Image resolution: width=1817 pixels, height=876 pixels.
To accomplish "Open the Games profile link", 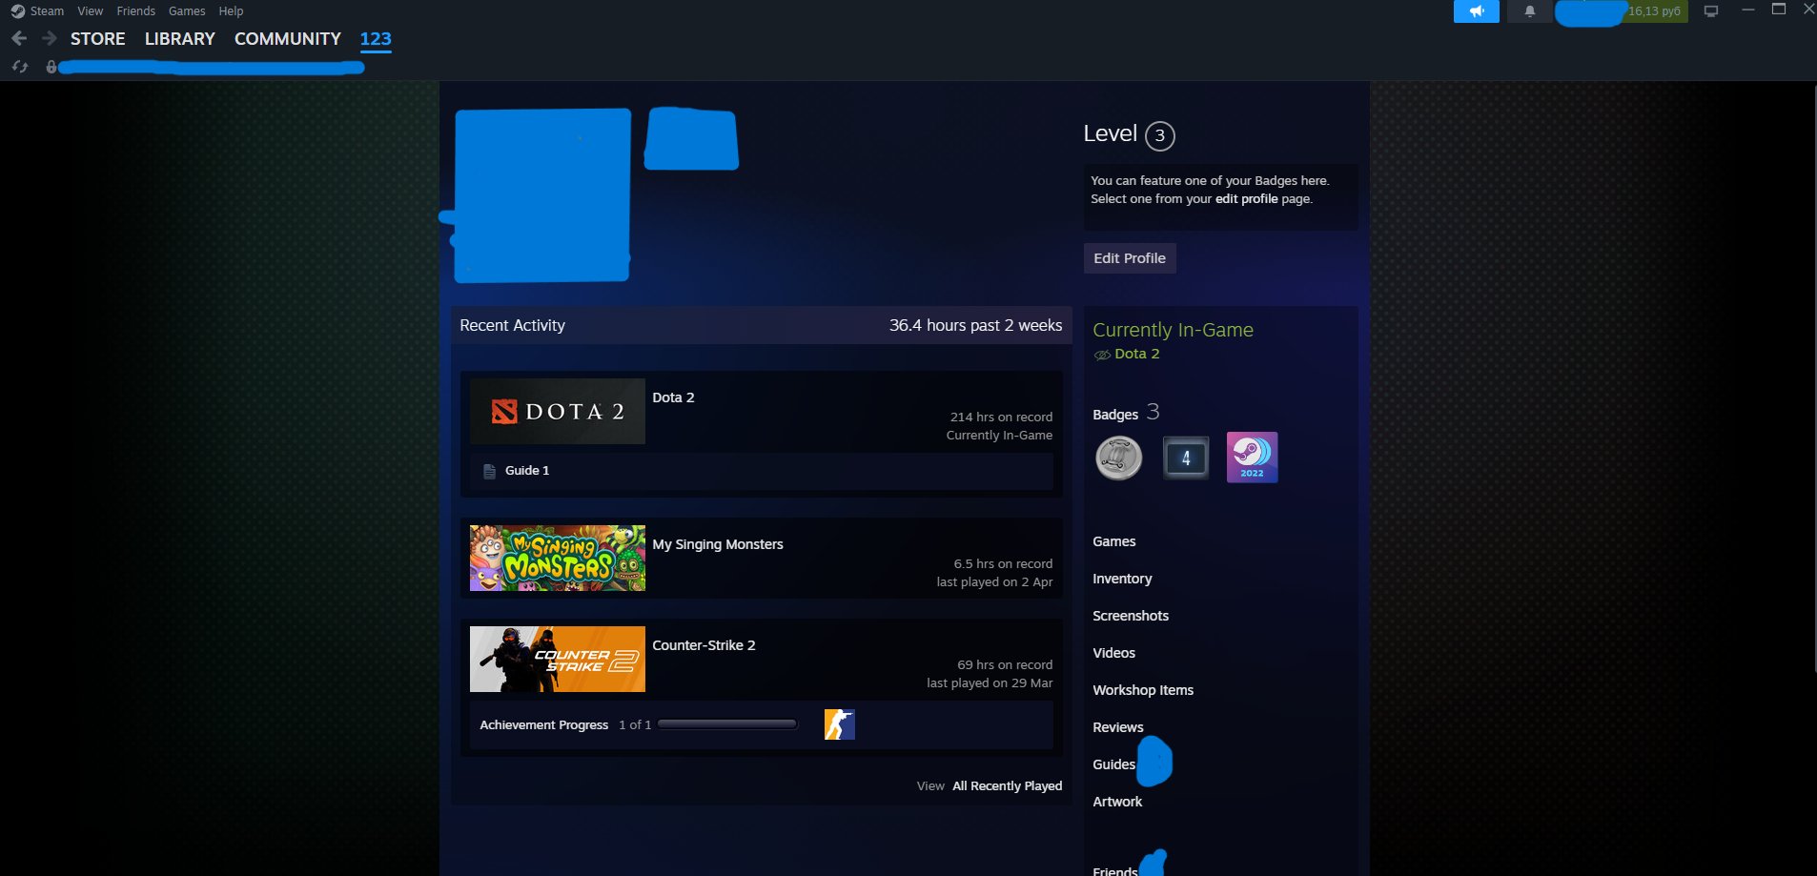I will 1114,541.
